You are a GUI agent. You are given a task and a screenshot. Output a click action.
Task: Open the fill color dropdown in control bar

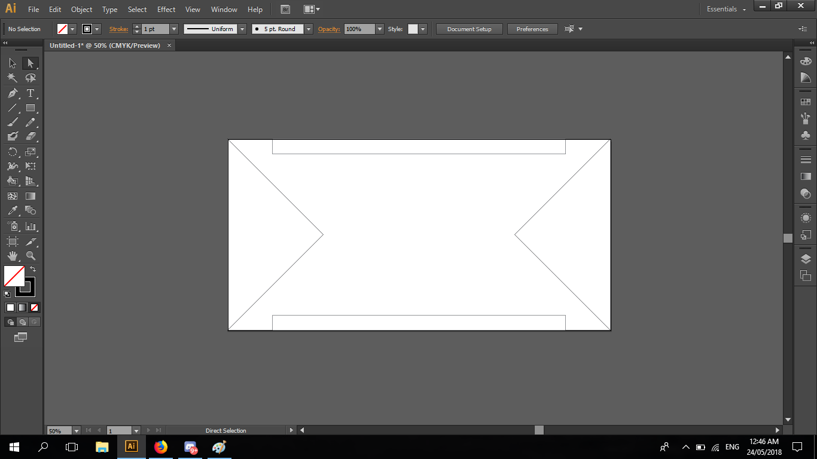pyautogui.click(x=73, y=29)
